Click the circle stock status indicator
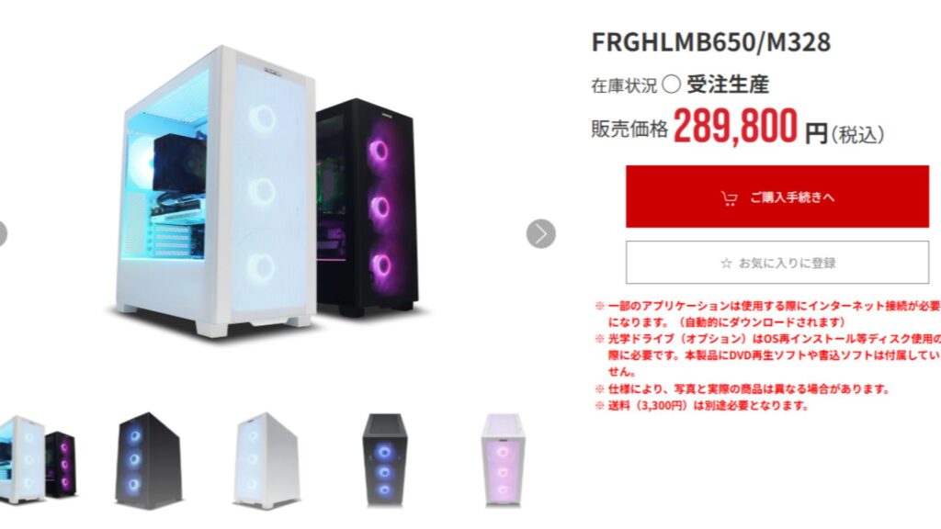 click(671, 84)
